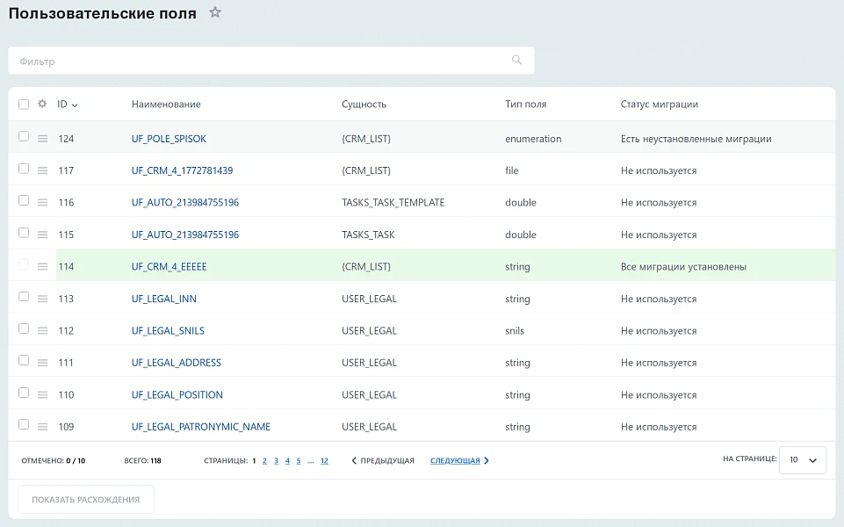Sort by Наименование column header

(166, 104)
